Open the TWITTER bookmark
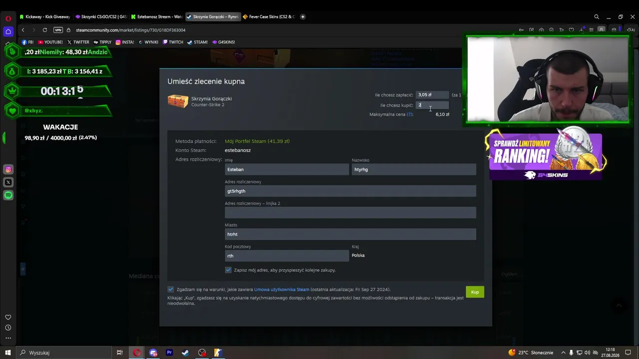The width and height of the screenshot is (639, 359). pos(78,42)
